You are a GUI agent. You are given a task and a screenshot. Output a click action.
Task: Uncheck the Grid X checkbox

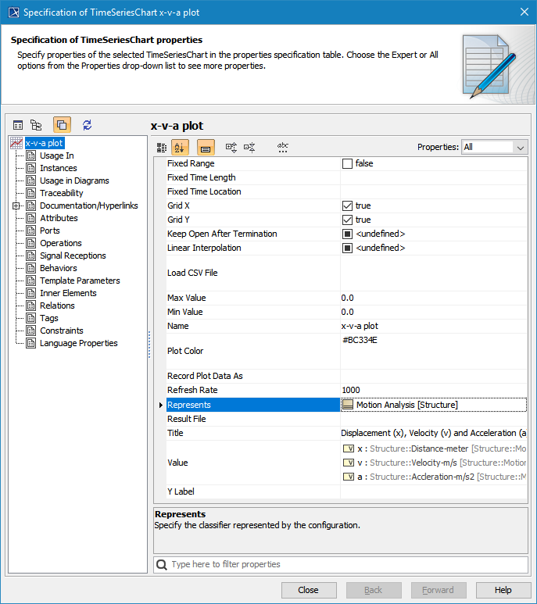point(347,206)
